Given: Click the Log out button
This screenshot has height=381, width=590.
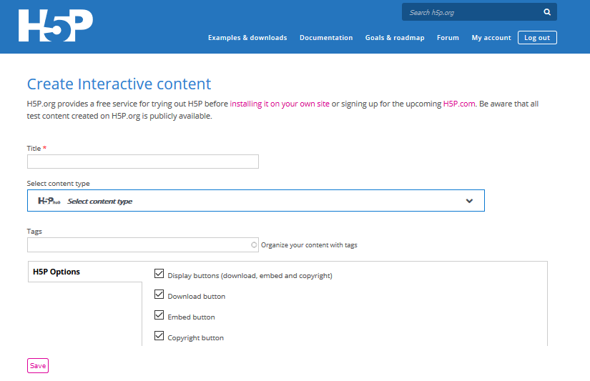Looking at the screenshot, I should (x=537, y=38).
